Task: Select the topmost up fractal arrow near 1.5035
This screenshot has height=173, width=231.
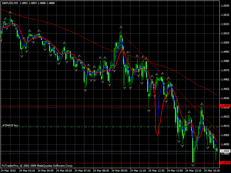Action: point(10,12)
